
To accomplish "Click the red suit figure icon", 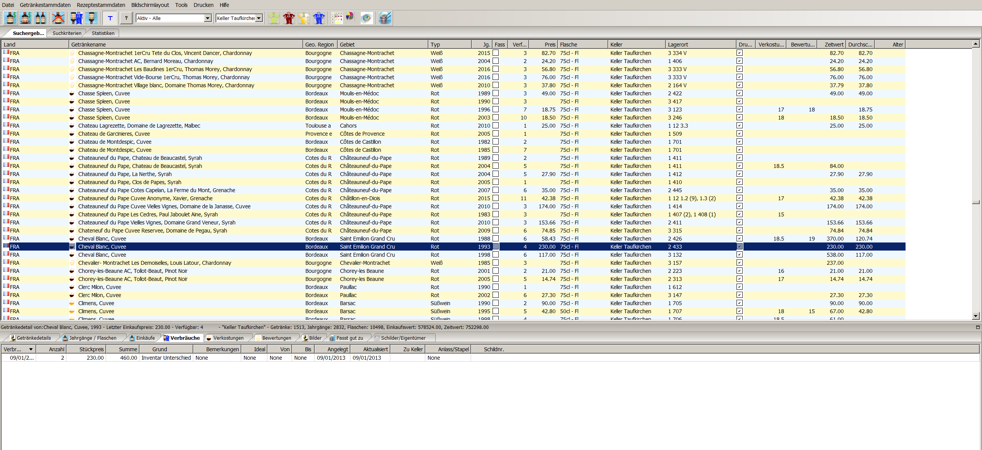I will point(289,18).
